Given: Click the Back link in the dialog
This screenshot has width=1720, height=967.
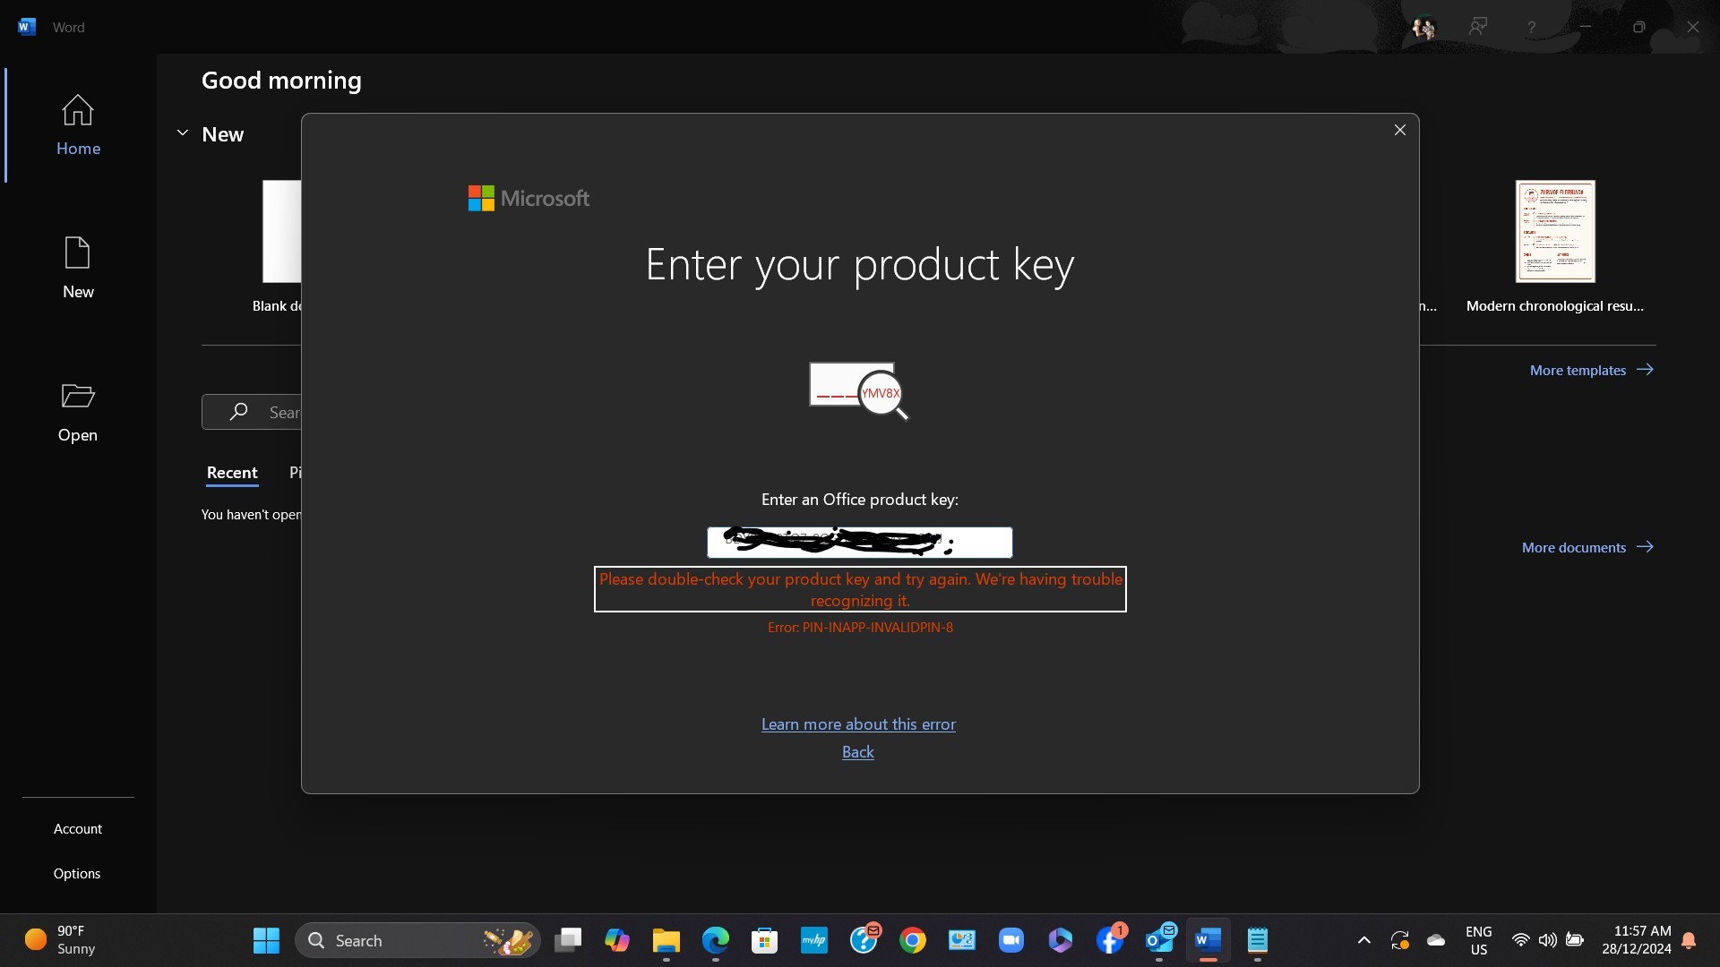Looking at the screenshot, I should (857, 752).
